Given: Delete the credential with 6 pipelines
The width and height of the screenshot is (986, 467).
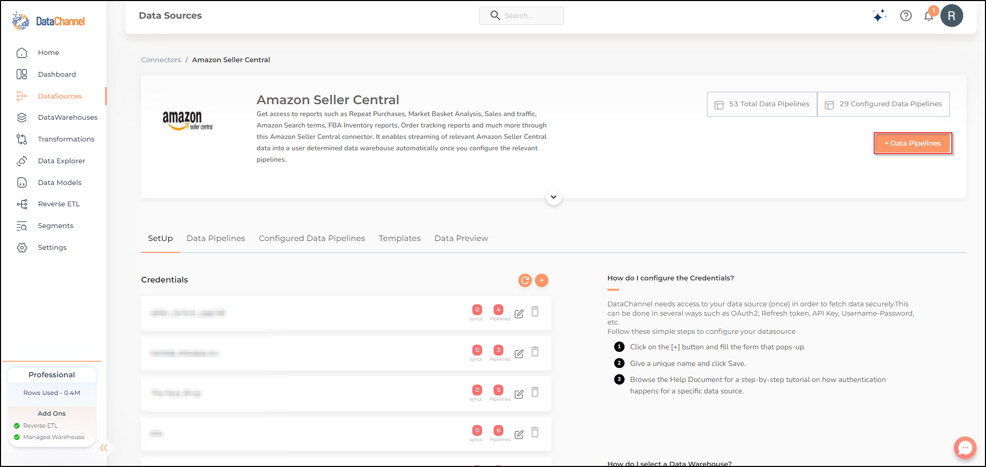Looking at the screenshot, I should pyautogui.click(x=535, y=432).
